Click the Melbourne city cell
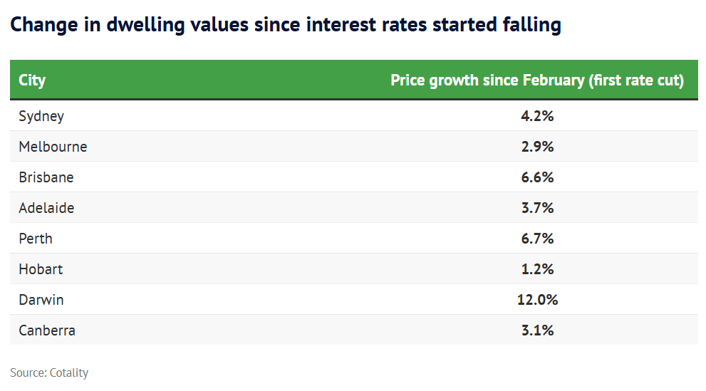Image resolution: width=706 pixels, height=391 pixels. (53, 147)
